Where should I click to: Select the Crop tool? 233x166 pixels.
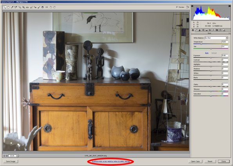(x=24, y=7)
